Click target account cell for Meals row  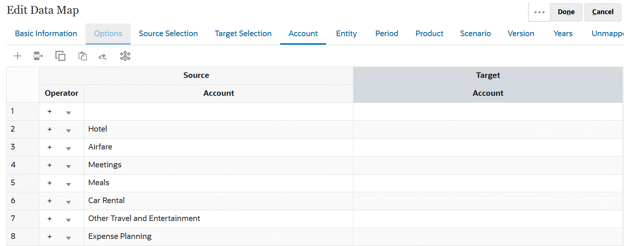coord(488,183)
